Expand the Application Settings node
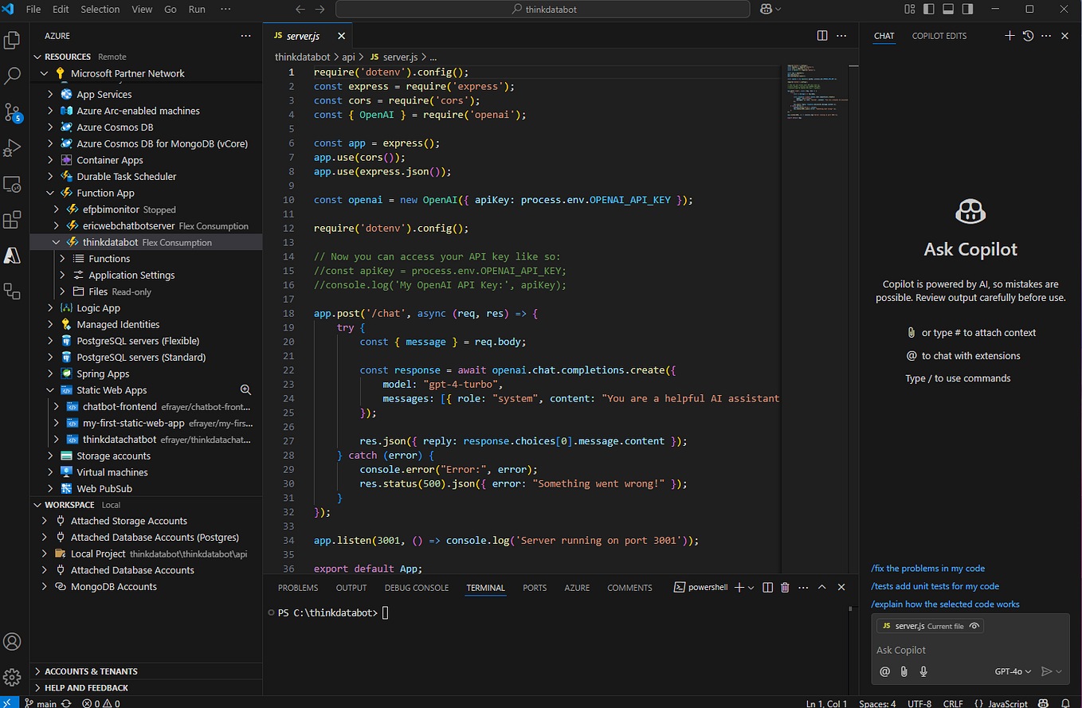Screen dimensions: 1082x708 click(x=131, y=275)
